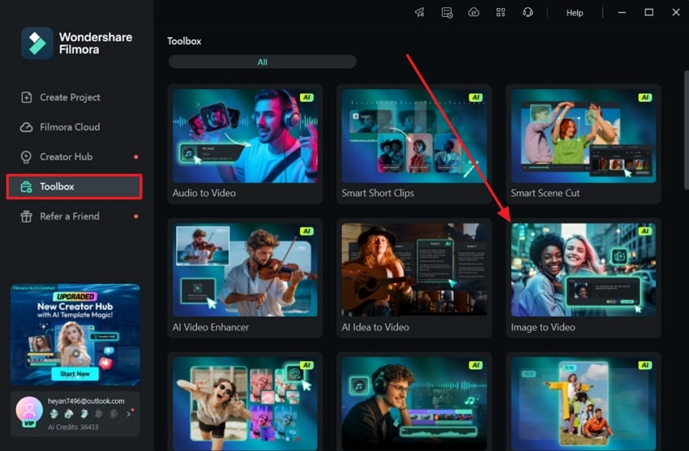The height and width of the screenshot is (451, 689).
Task: Click the Toolbox briefcase icon in sidebar
Action: (27, 187)
